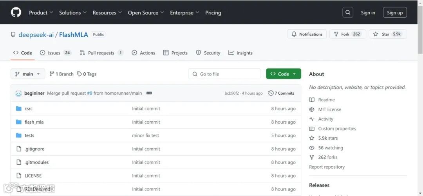Click the fork icon beside 262 forks
This screenshot has height=196, width=423.
312,157
